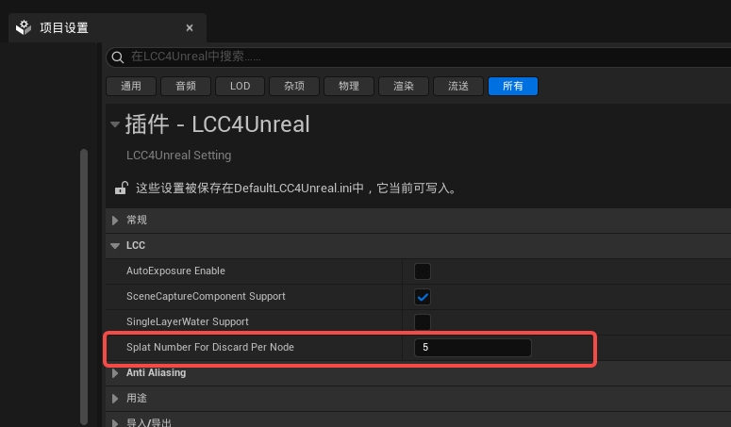Select the 音频 filter button
Viewport: 731px width, 427px height.
click(x=186, y=86)
